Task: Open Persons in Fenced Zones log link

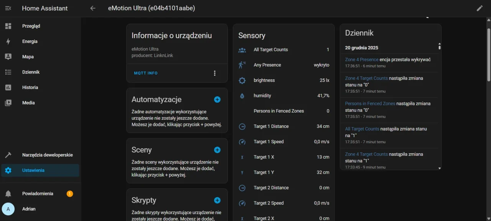Action: tap(370, 103)
